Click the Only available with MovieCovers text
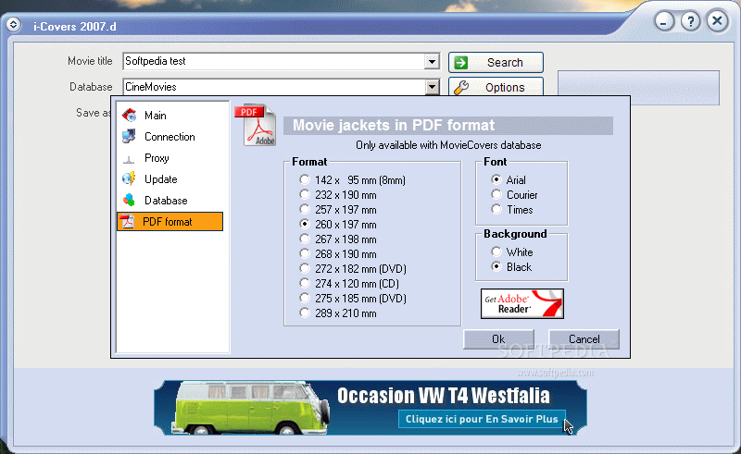The width and height of the screenshot is (741, 454). 448,145
